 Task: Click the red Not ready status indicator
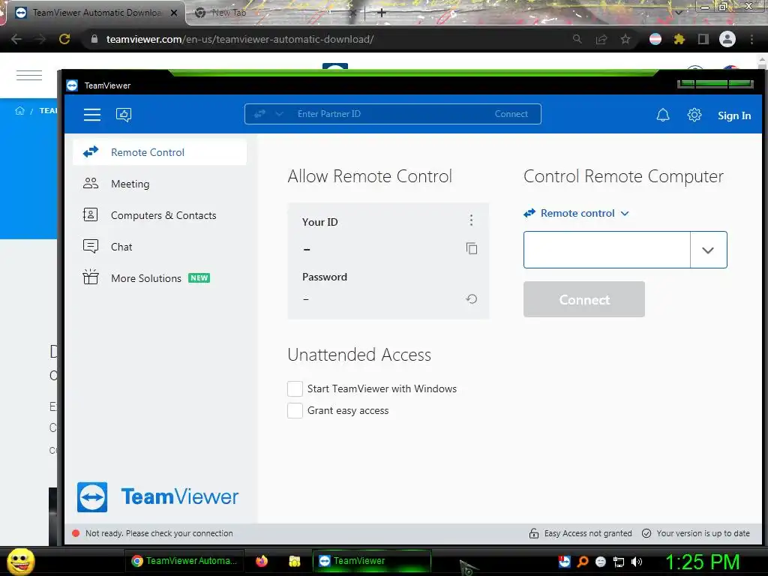pos(76,533)
